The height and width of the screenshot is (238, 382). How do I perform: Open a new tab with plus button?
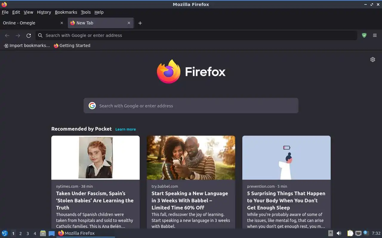coord(140,23)
